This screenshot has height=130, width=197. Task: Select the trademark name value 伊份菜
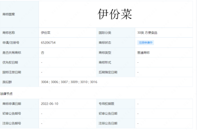click(45, 33)
